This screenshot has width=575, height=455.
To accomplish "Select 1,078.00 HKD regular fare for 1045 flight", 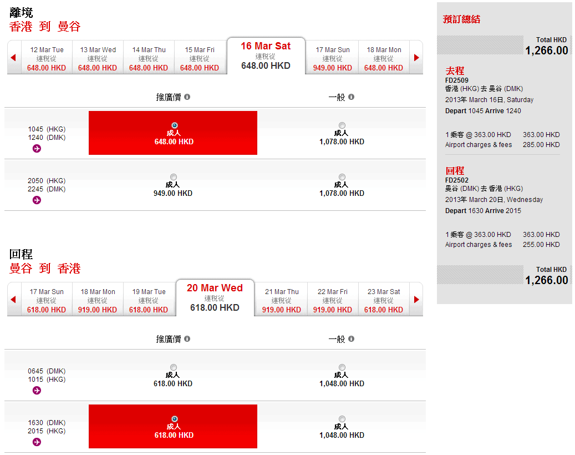I will pos(342,125).
